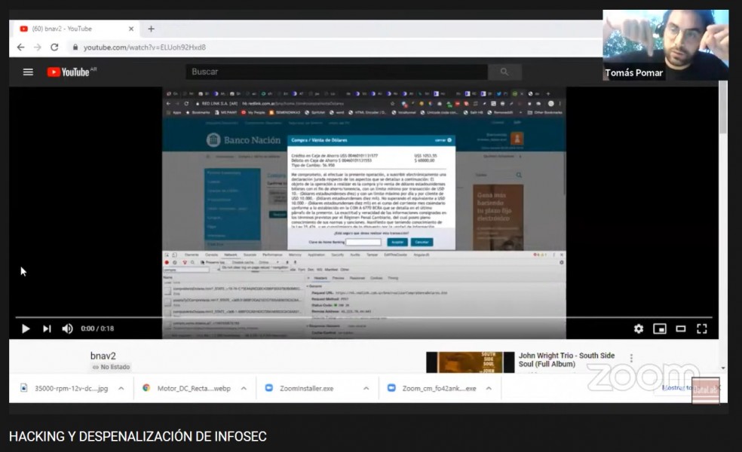This screenshot has width=742, height=452.
Task: Click the No listado badge
Action: coord(111,367)
